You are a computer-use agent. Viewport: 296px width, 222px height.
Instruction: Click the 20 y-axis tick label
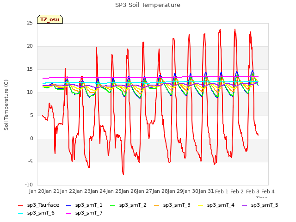coord(30,46)
